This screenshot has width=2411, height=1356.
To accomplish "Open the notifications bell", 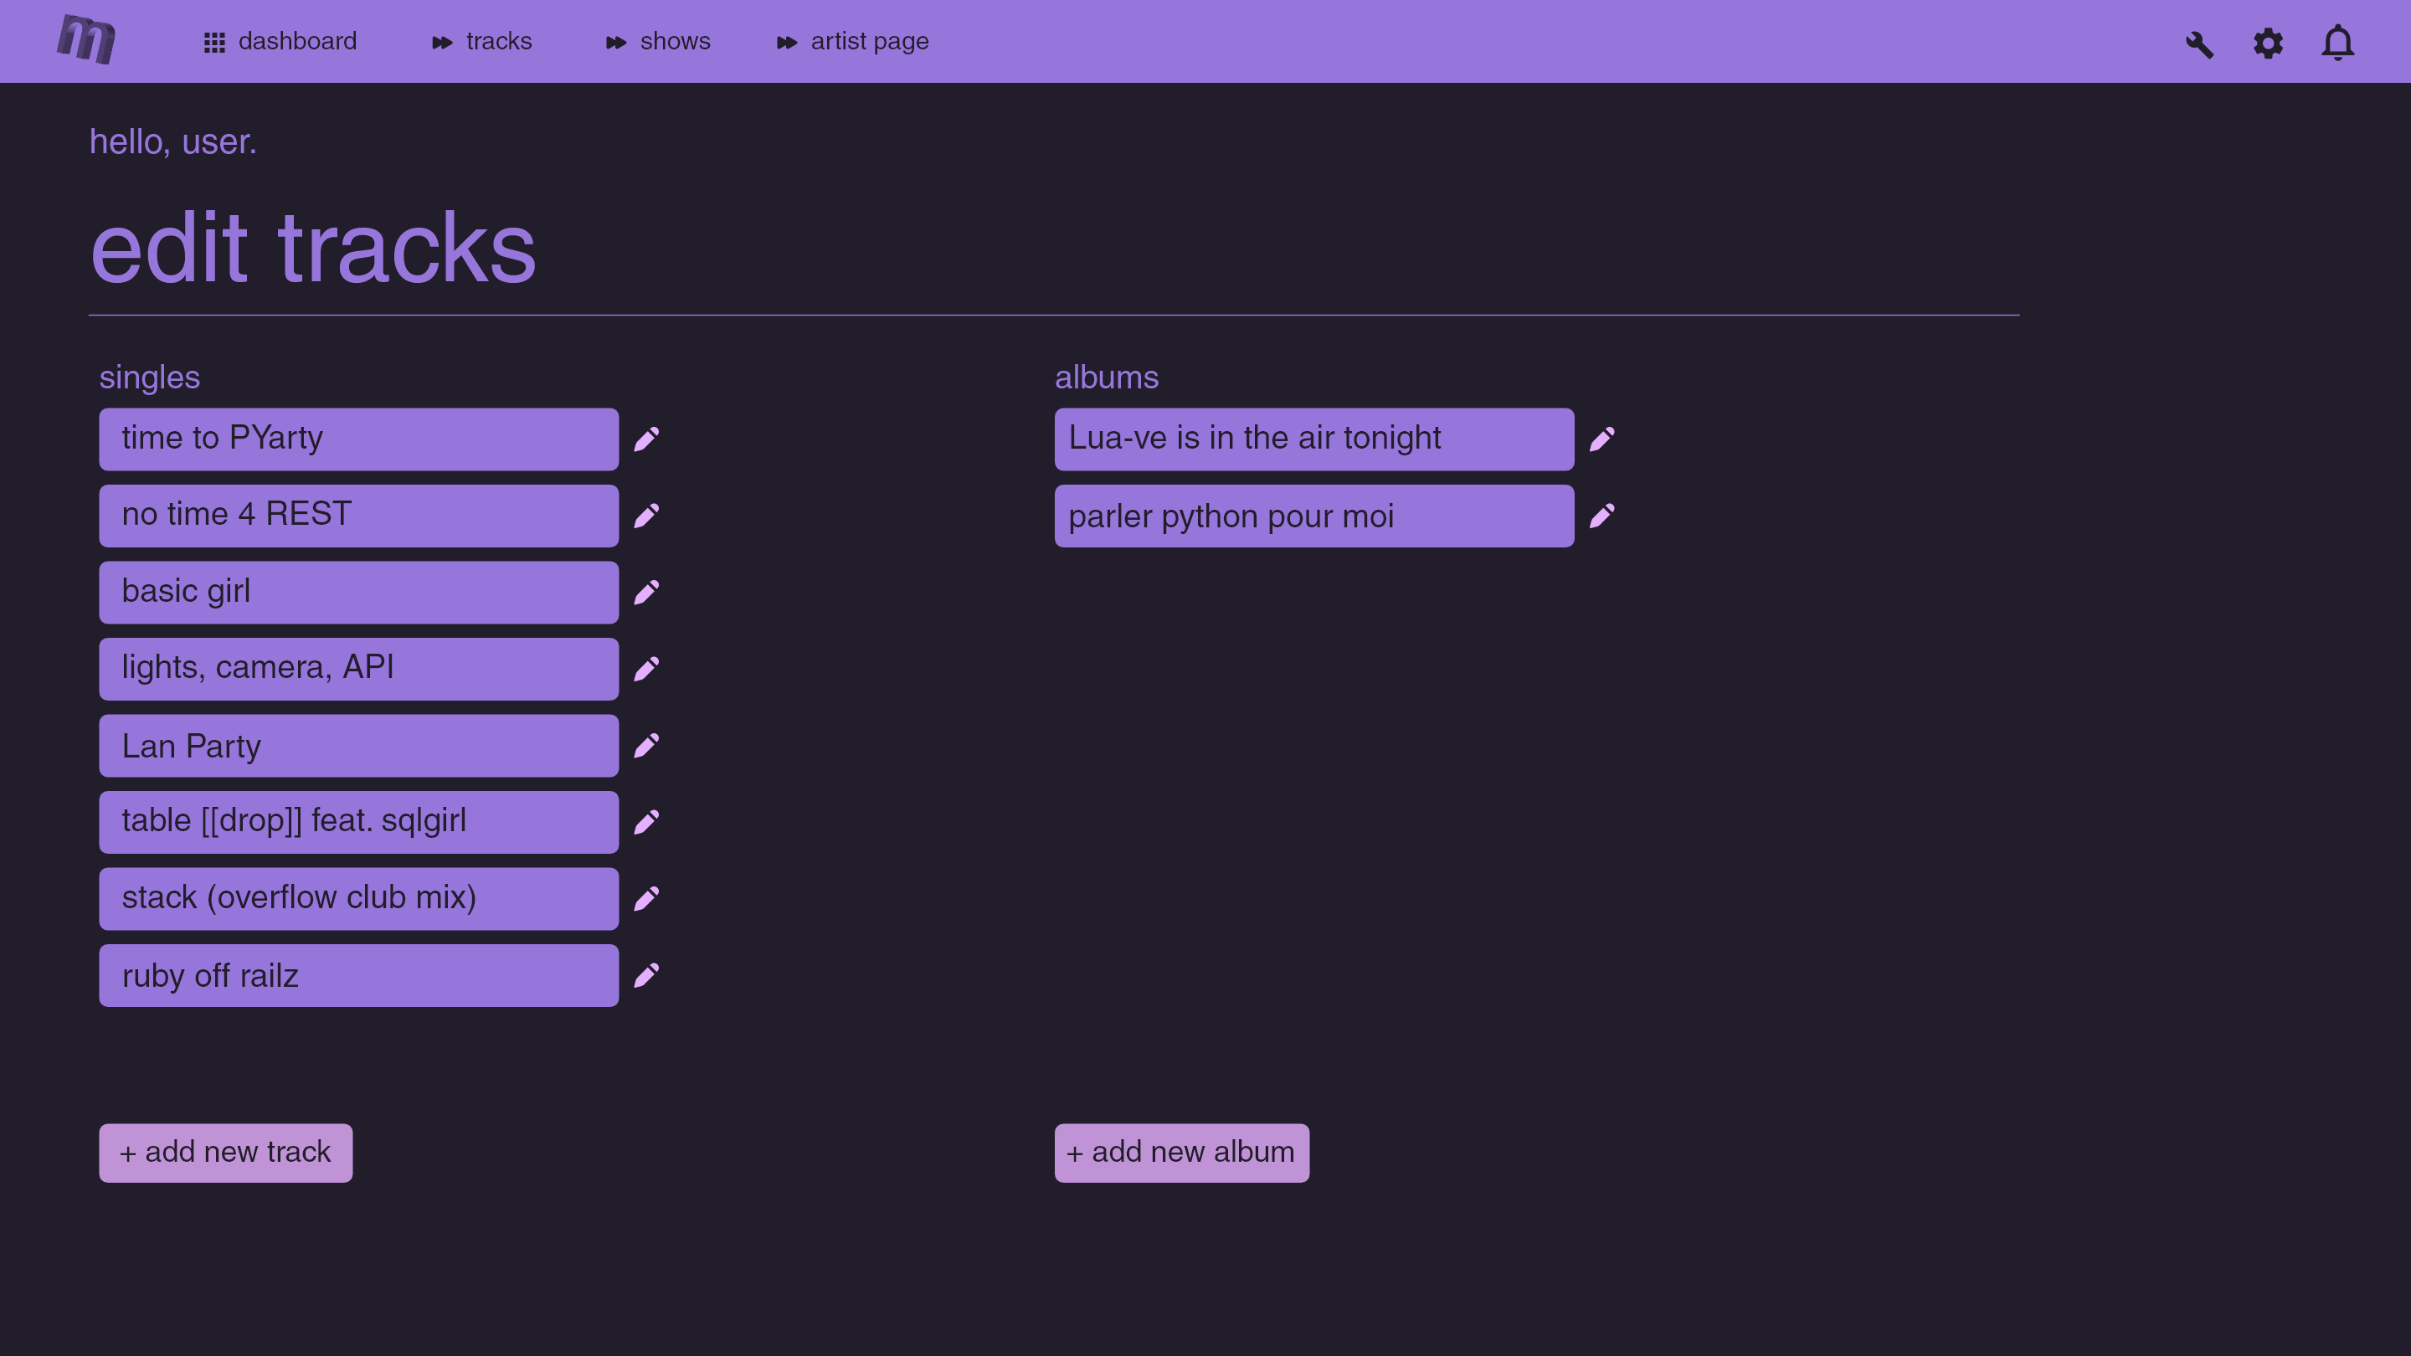I will coord(2337,43).
